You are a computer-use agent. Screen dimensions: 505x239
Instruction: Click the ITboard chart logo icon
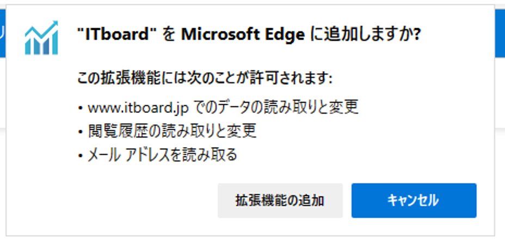pos(41,37)
